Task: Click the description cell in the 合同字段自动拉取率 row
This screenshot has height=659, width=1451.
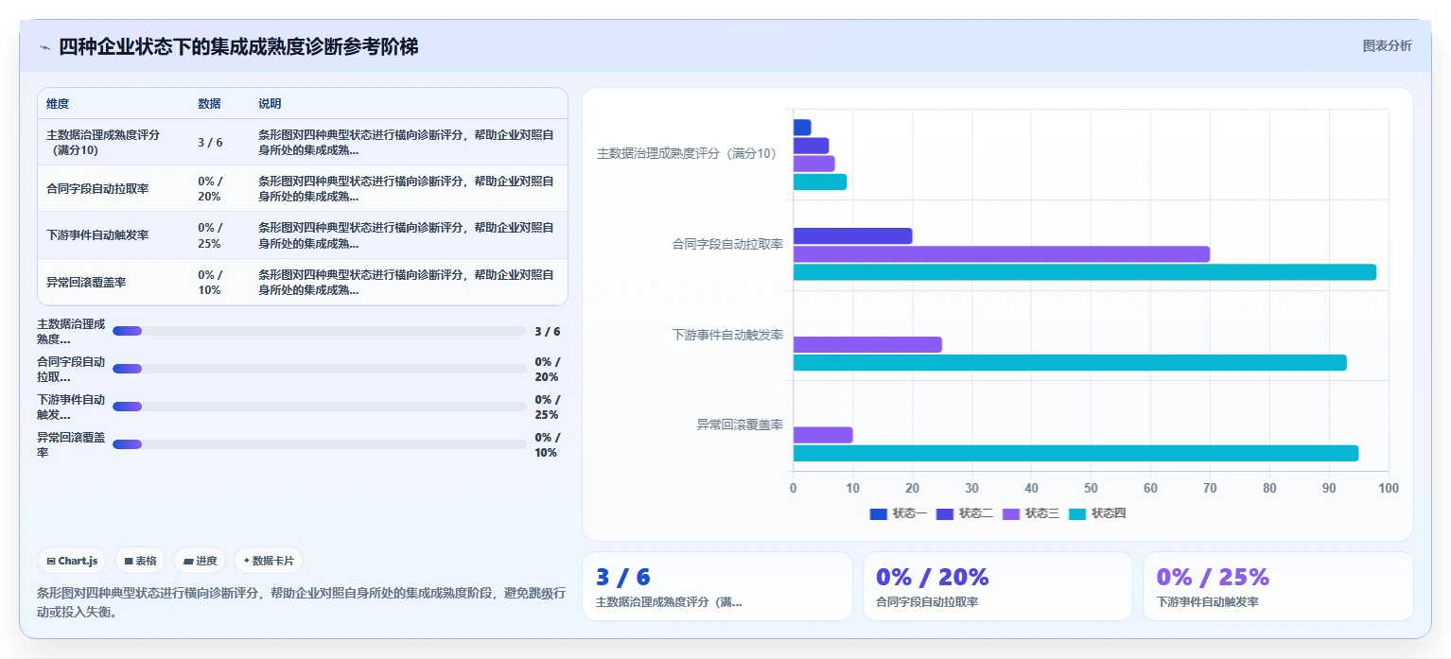Action: pos(407,189)
